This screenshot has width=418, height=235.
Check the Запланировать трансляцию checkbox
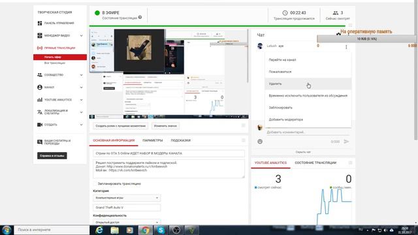[95, 183]
